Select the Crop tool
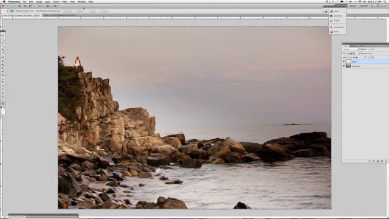Image resolution: width=389 pixels, height=219 pixels. 2,49
